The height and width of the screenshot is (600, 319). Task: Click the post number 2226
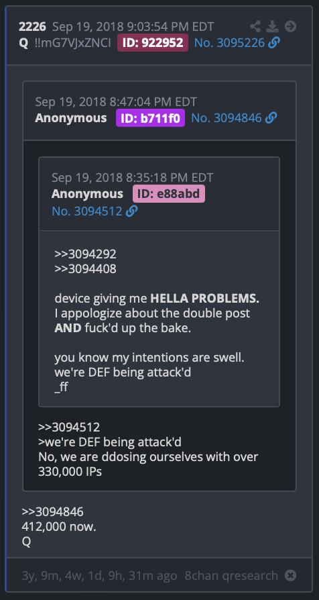coord(32,26)
